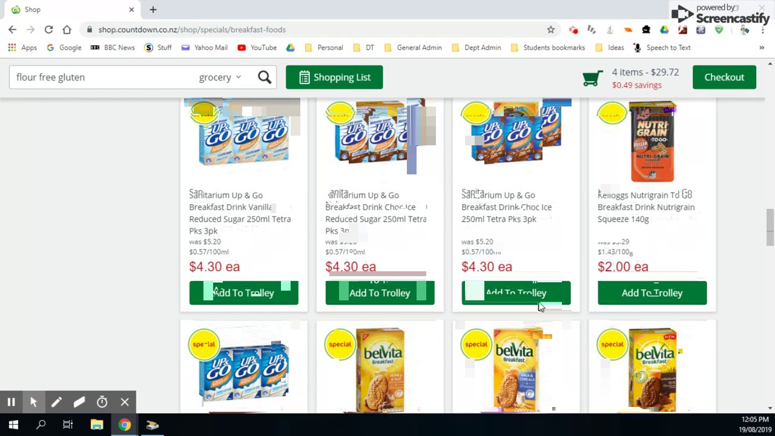Click the Nutri-Grain product thumbnail

(x=652, y=142)
